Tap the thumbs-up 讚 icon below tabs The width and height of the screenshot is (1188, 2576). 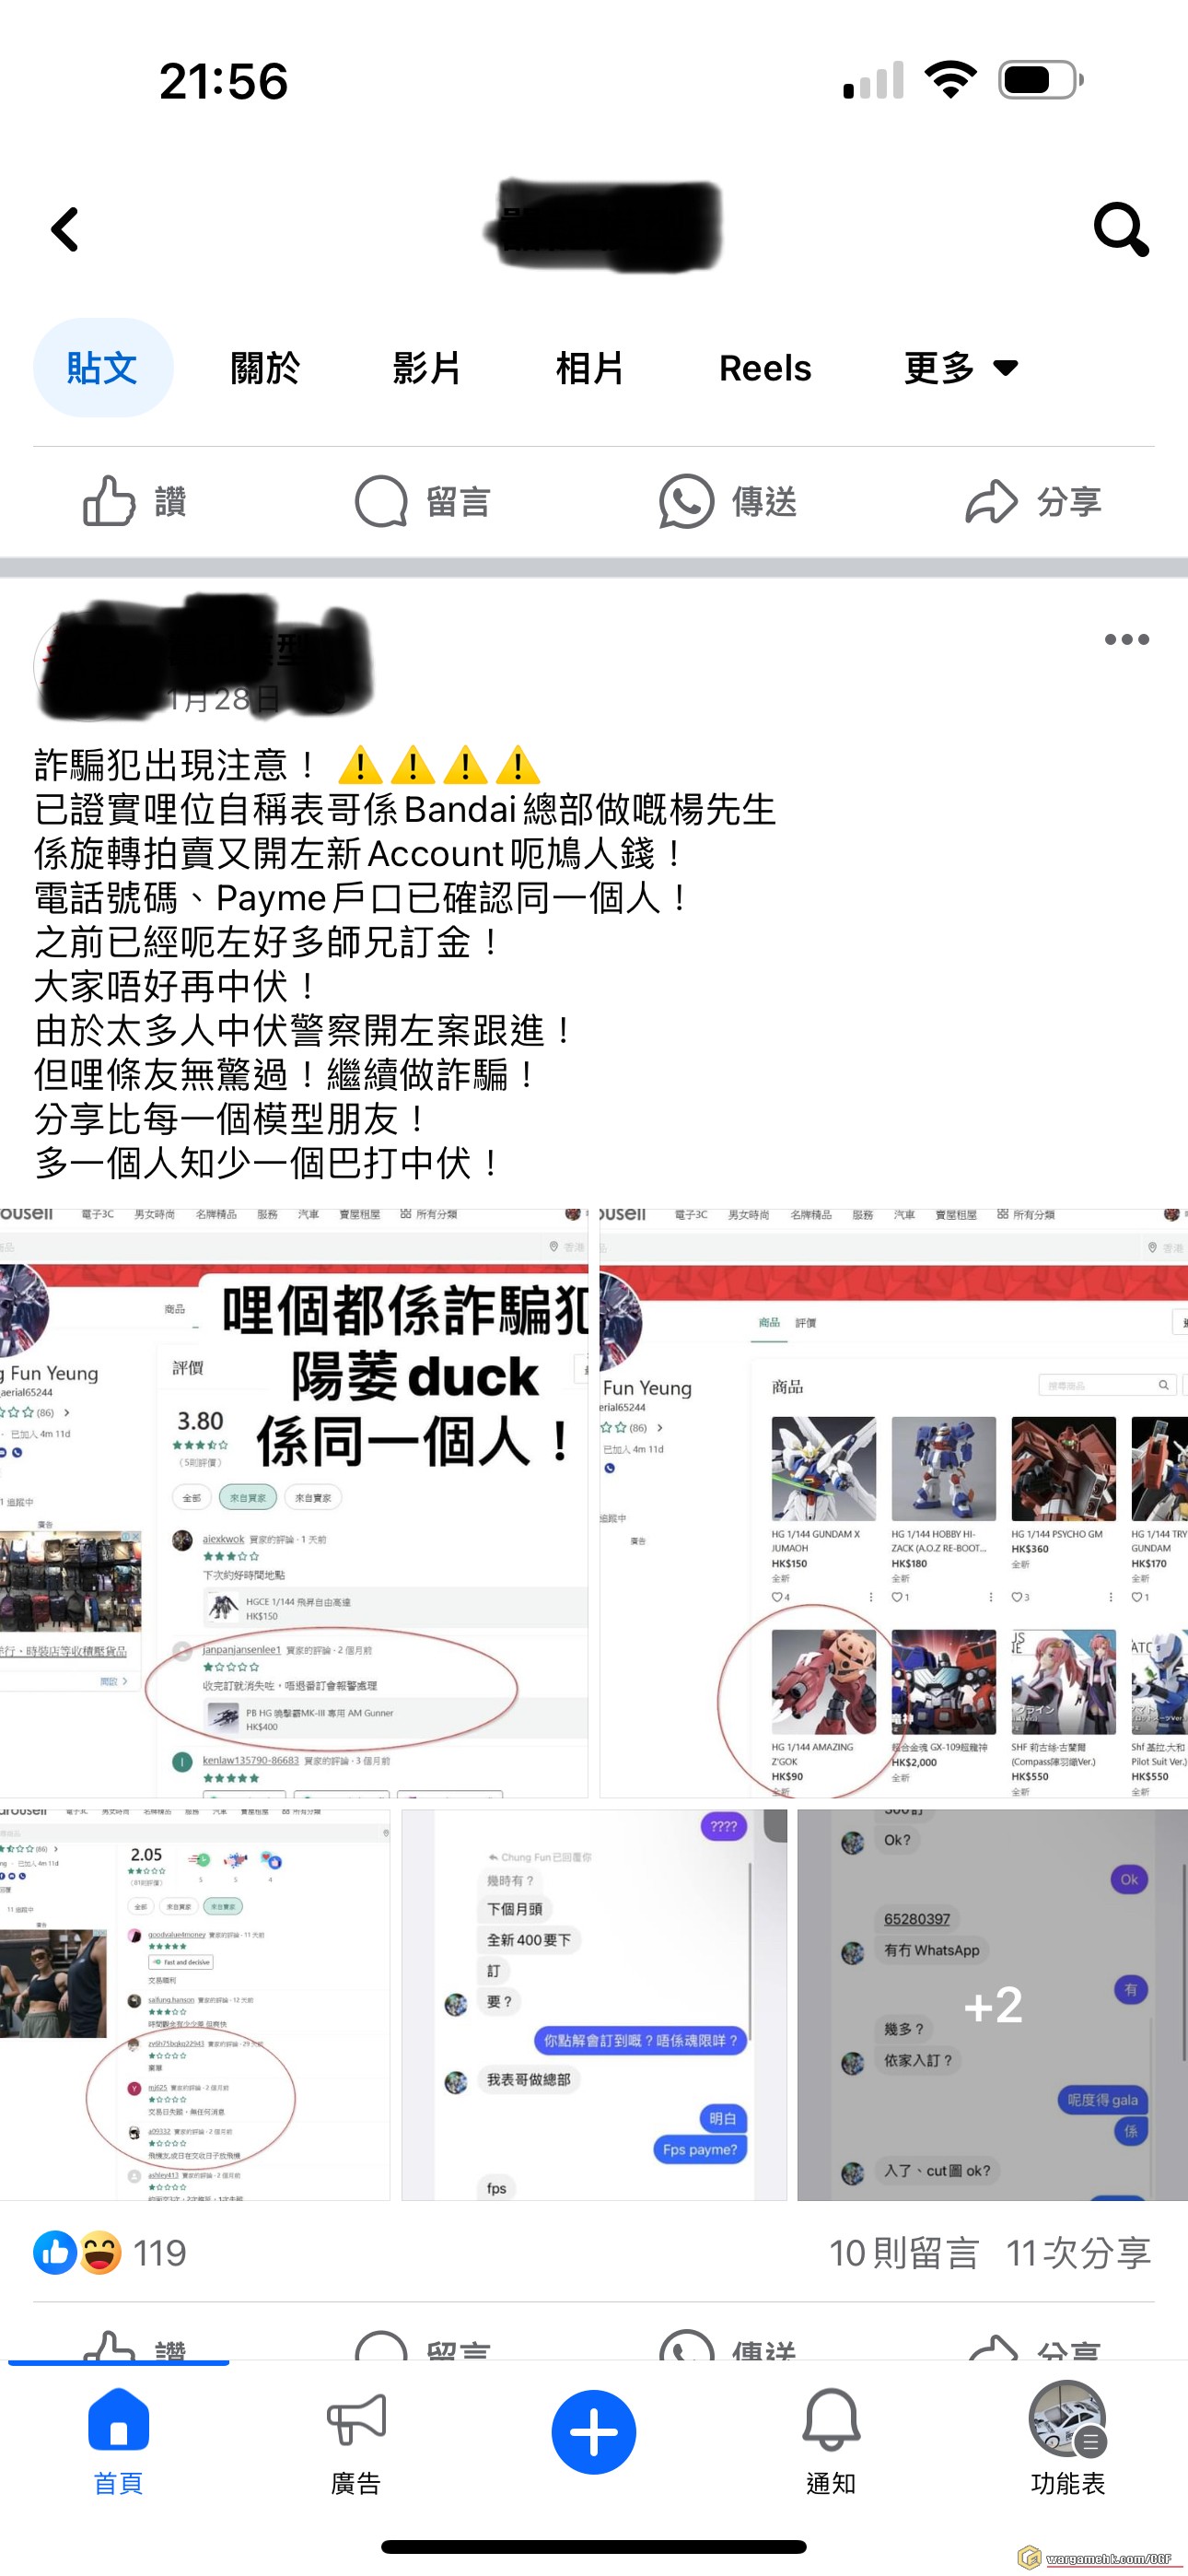click(x=110, y=501)
